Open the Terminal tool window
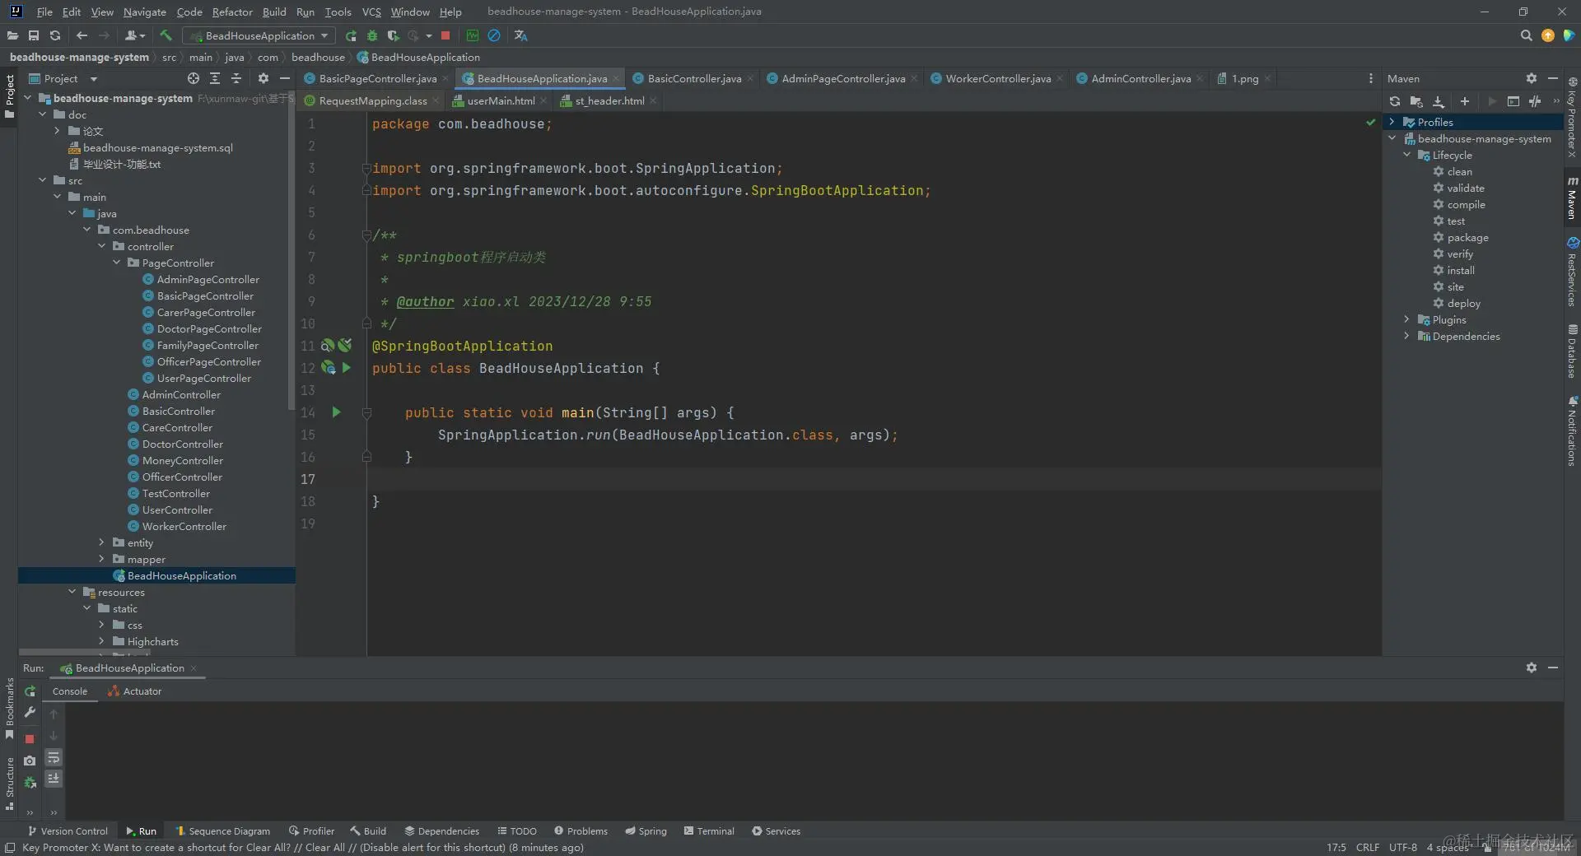 tap(709, 831)
